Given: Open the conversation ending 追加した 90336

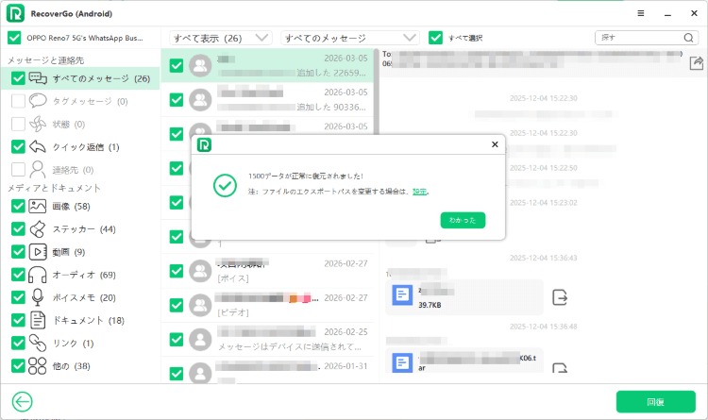Looking at the screenshot, I should pyautogui.click(x=267, y=99).
